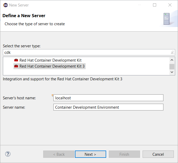
Task: Click the Finish button
Action: 124,154
